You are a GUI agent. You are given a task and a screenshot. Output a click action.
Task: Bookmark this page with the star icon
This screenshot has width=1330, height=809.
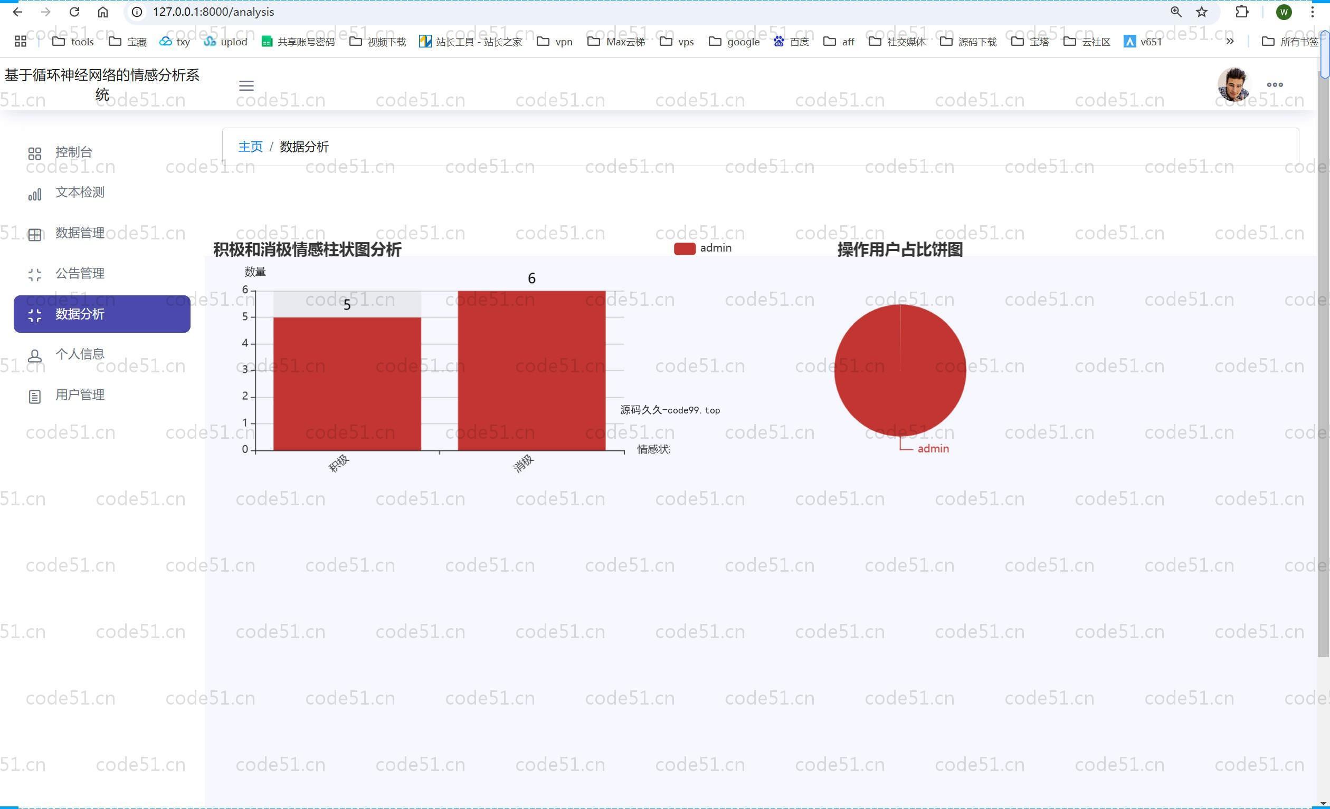pyautogui.click(x=1202, y=12)
